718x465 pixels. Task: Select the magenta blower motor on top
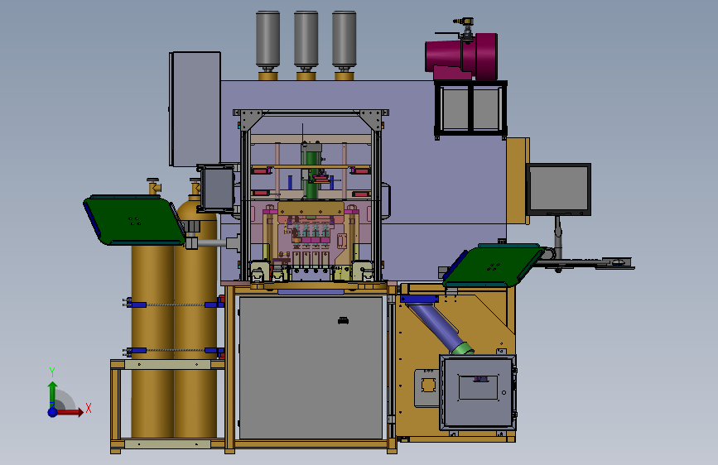(x=461, y=57)
